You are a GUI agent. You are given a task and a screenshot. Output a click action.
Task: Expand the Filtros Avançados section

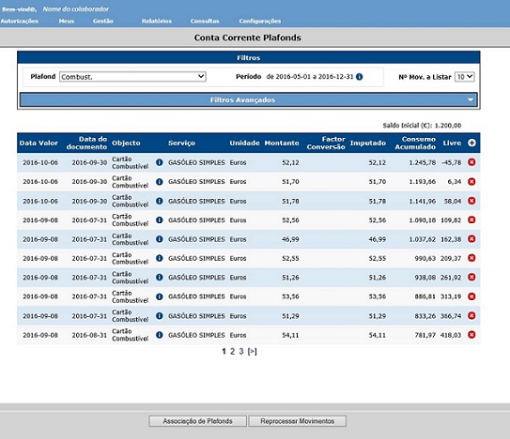click(x=249, y=99)
